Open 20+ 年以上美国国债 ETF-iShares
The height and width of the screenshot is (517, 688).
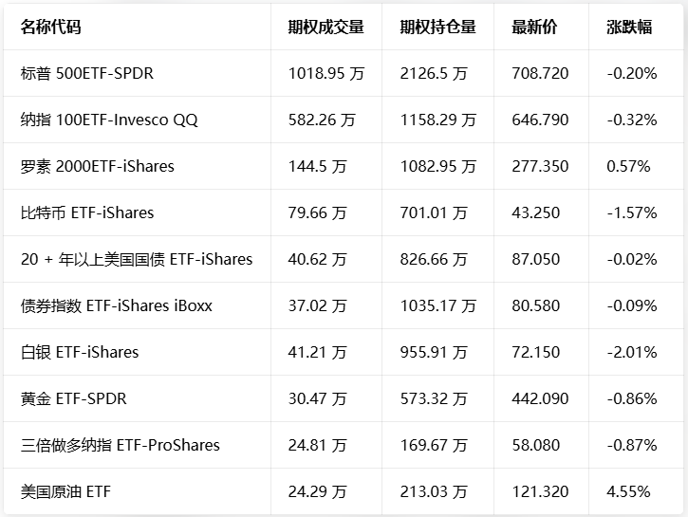(x=137, y=259)
